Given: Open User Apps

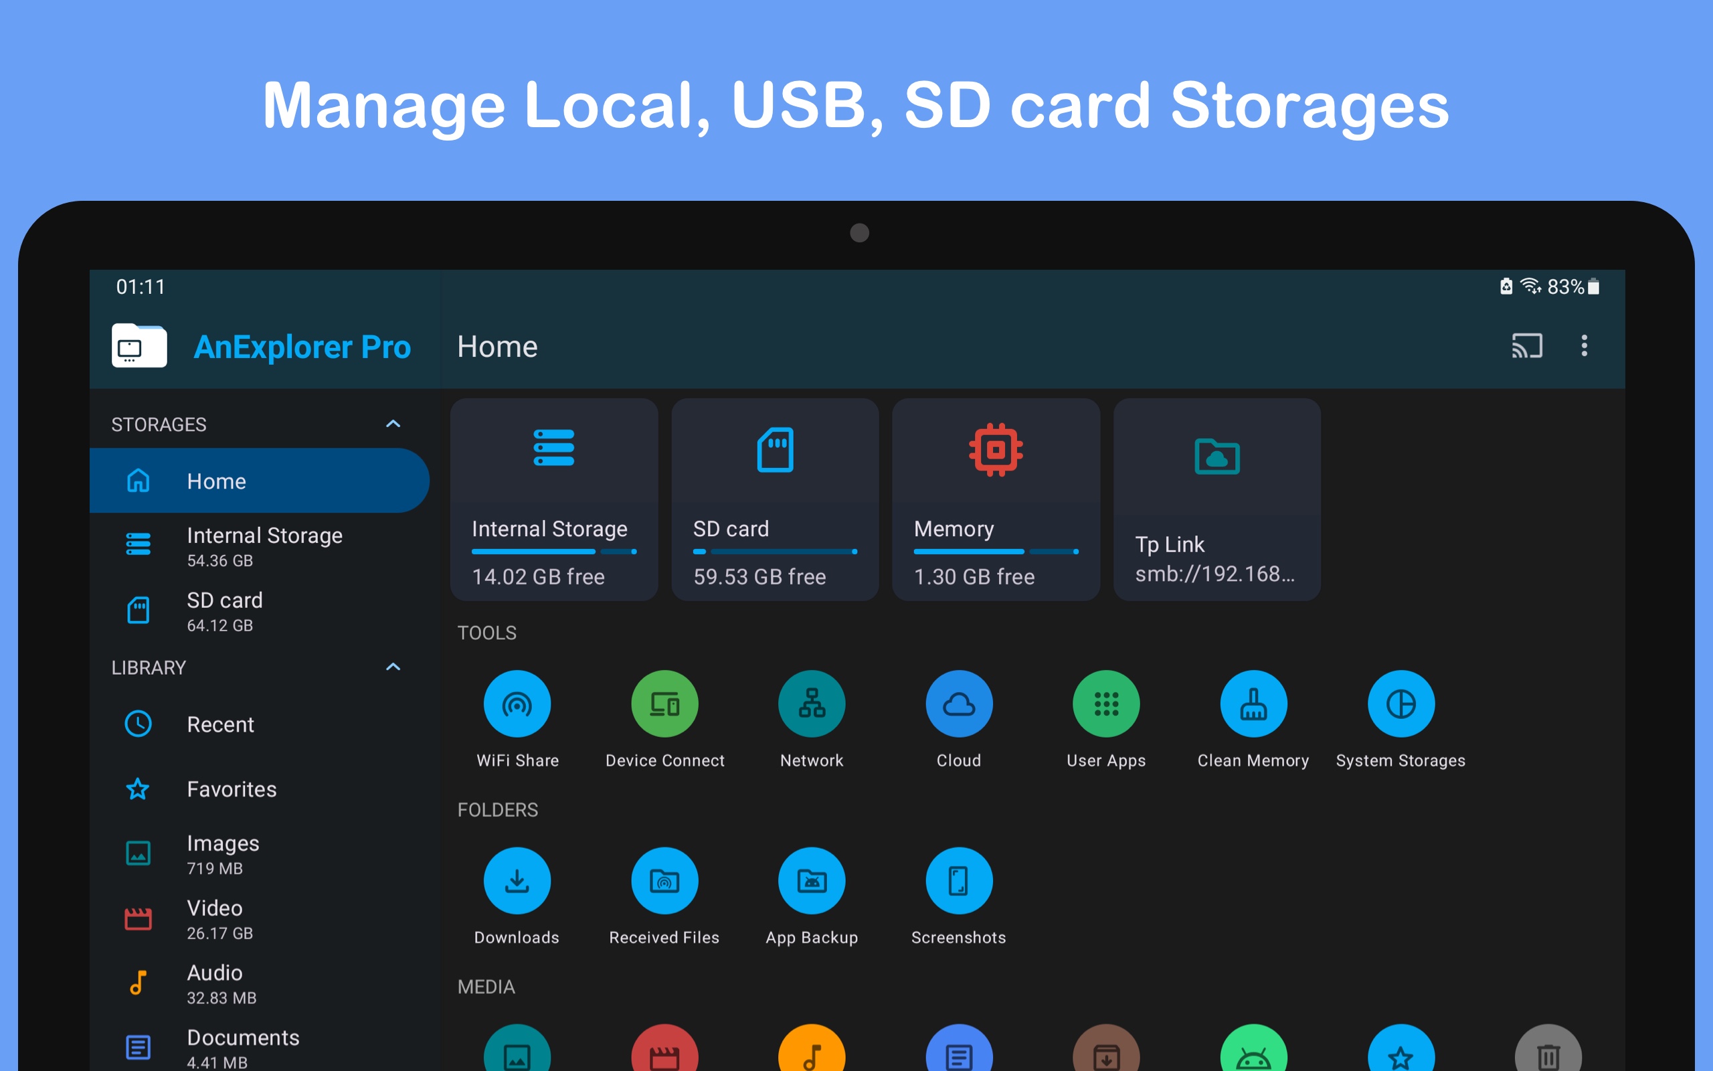Looking at the screenshot, I should (x=1105, y=703).
